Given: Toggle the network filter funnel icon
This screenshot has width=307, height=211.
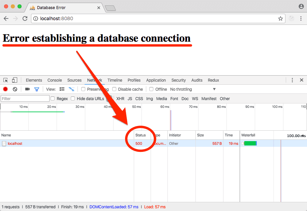Looking at the screenshot, I should 37,89.
